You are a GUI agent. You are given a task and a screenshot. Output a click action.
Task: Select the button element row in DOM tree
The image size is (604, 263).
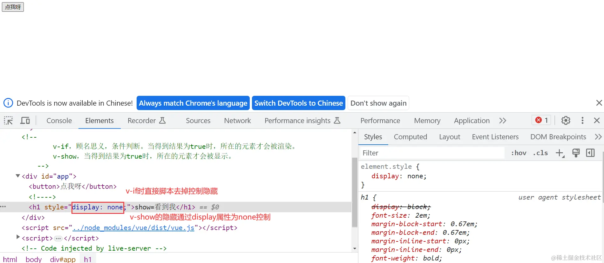pos(73,186)
